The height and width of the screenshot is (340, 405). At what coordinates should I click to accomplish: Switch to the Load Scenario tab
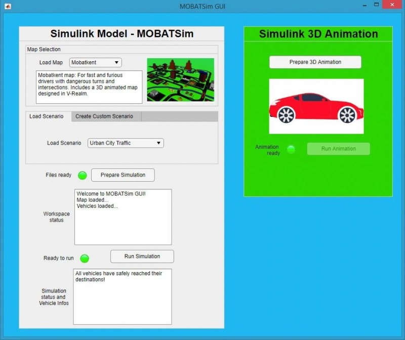pyautogui.click(x=47, y=116)
